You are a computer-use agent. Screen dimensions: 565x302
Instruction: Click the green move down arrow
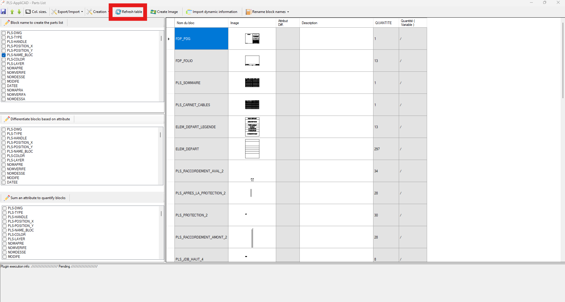pos(19,12)
